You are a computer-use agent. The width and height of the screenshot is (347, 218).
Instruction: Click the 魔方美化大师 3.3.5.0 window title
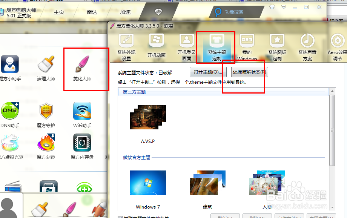145,26
